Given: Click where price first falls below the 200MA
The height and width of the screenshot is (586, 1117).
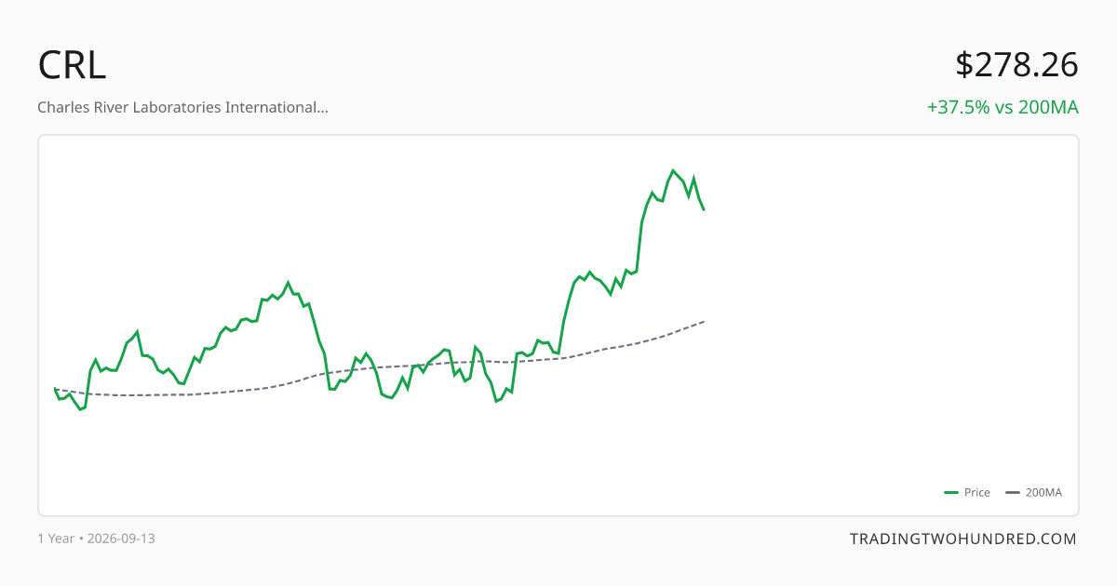Looking at the screenshot, I should tap(328, 373).
